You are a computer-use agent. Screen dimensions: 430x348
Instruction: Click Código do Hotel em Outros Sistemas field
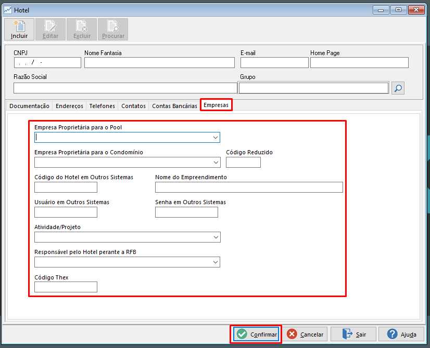click(x=66, y=188)
